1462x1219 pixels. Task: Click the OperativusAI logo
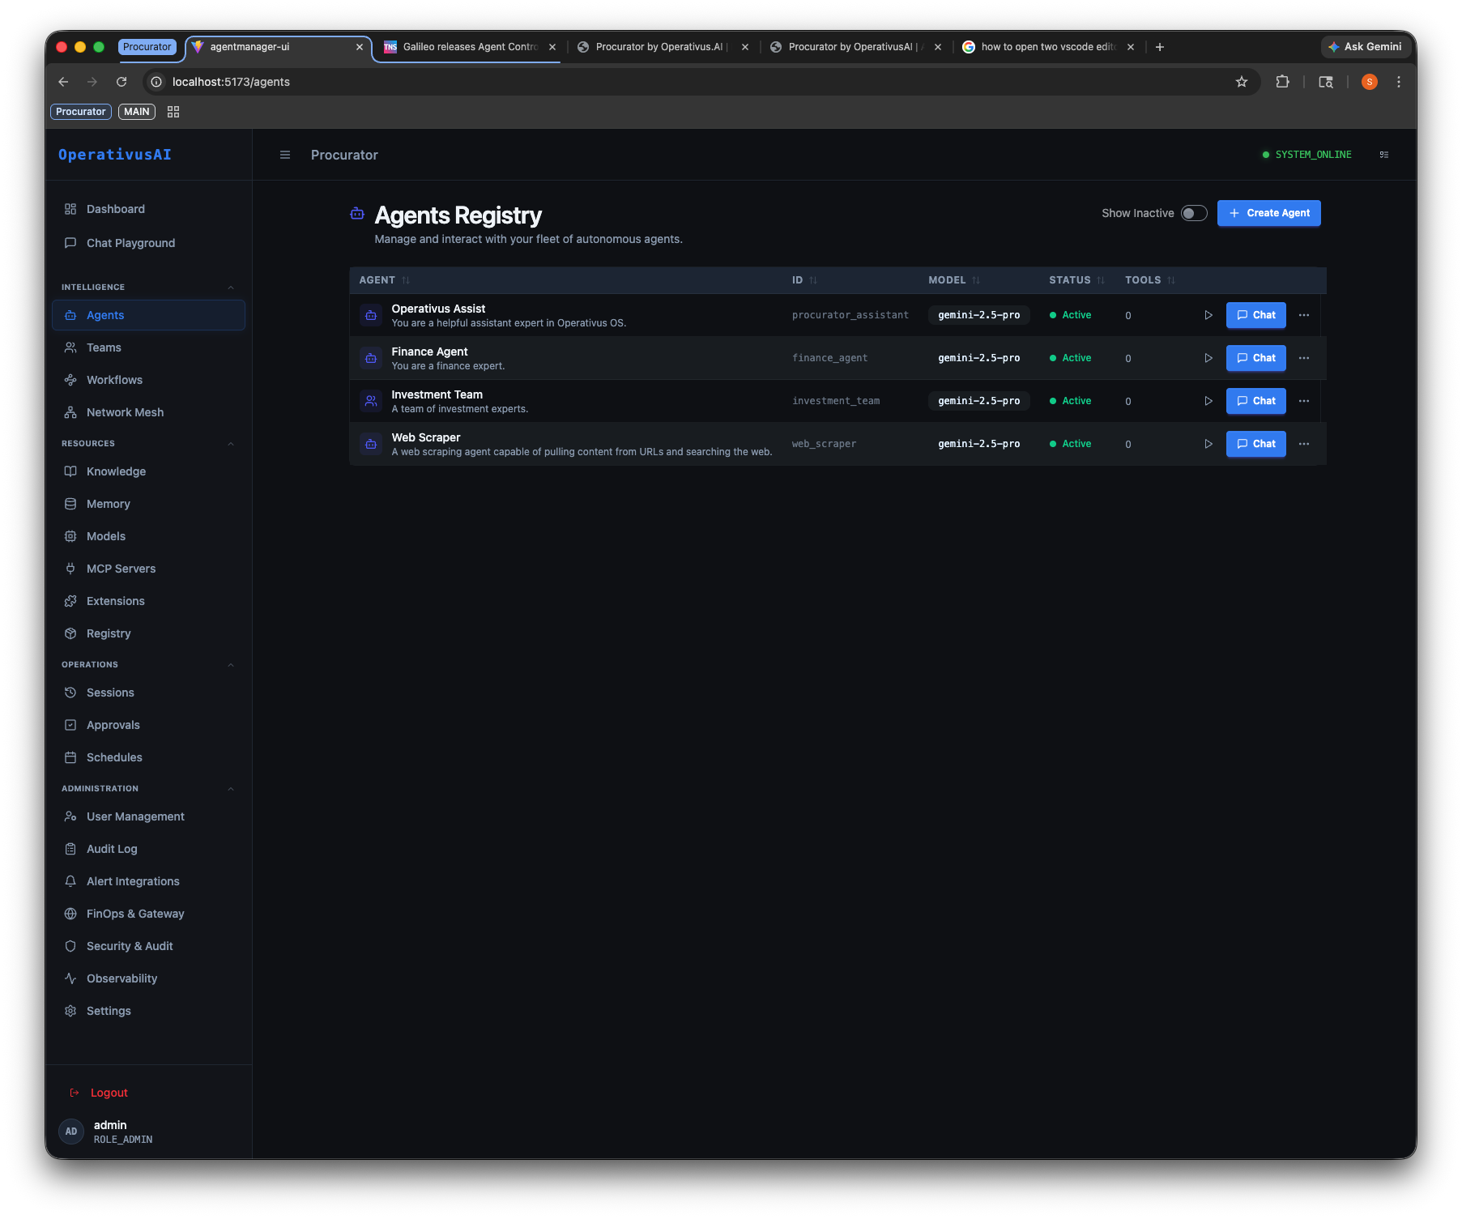pyautogui.click(x=115, y=155)
